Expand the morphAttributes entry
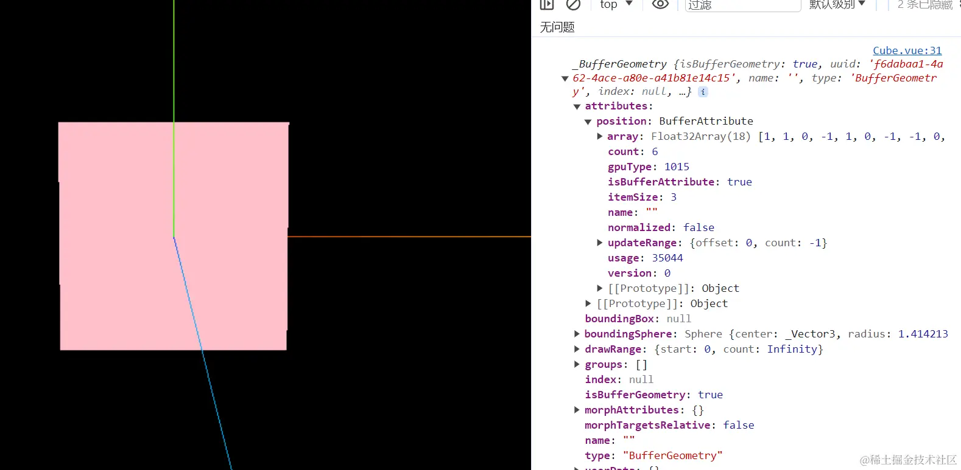 (577, 410)
